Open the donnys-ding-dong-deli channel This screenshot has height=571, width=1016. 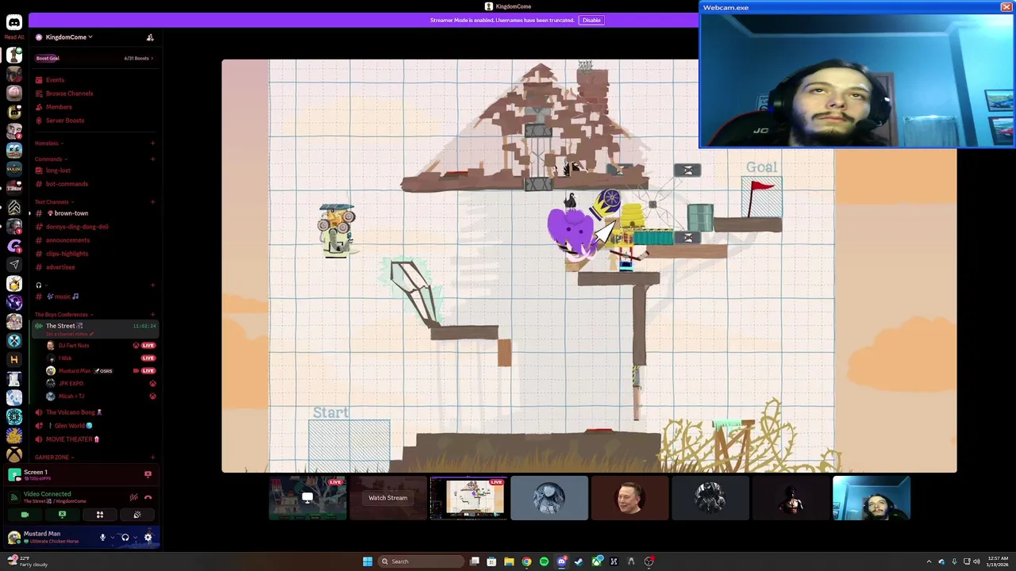(x=77, y=227)
